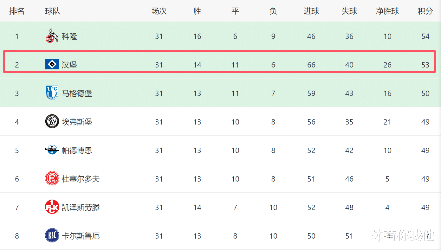
Task: Click the Karlsruhe (卡尔斯鲁厄) KSC logo
Action: tap(52, 236)
